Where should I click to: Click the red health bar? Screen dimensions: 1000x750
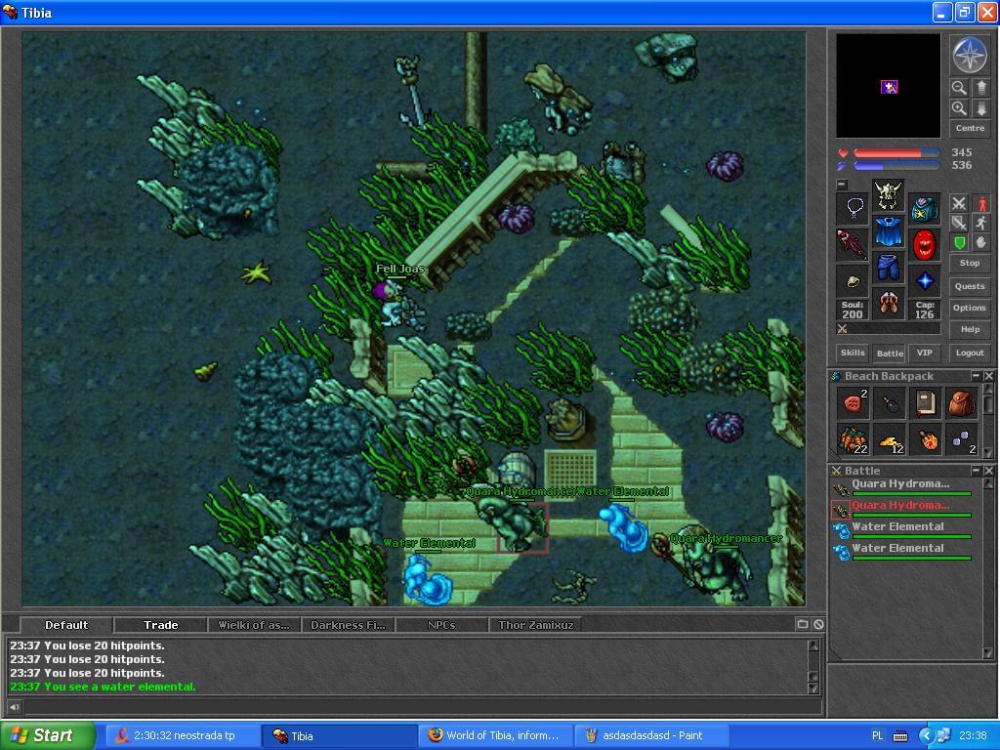click(x=896, y=153)
